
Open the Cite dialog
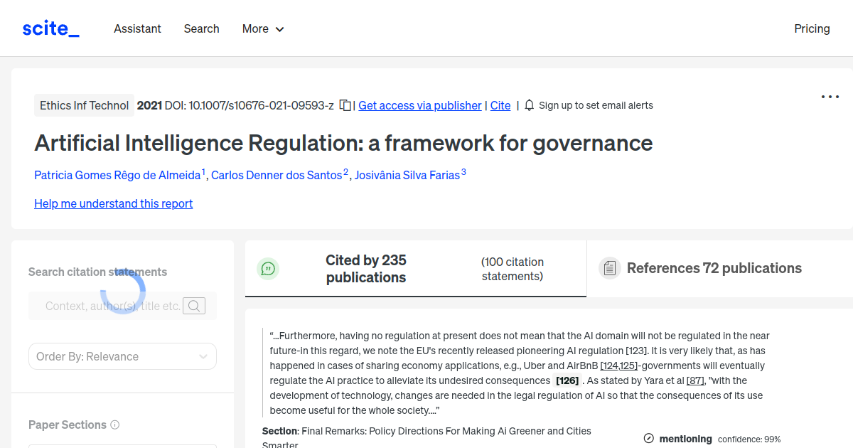[x=500, y=105]
